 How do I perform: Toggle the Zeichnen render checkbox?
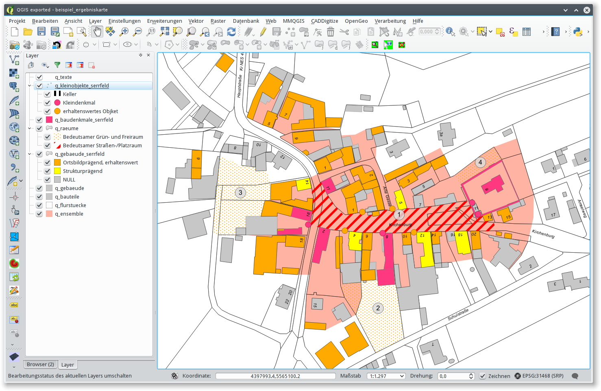(x=482, y=376)
